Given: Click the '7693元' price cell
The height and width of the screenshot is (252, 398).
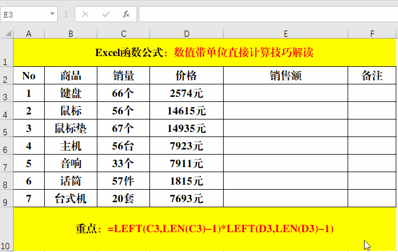Looking at the screenshot, I should pyautogui.click(x=187, y=198).
